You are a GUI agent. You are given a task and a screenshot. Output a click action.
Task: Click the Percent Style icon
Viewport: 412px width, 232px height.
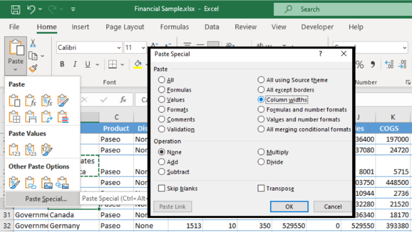(x=360, y=64)
